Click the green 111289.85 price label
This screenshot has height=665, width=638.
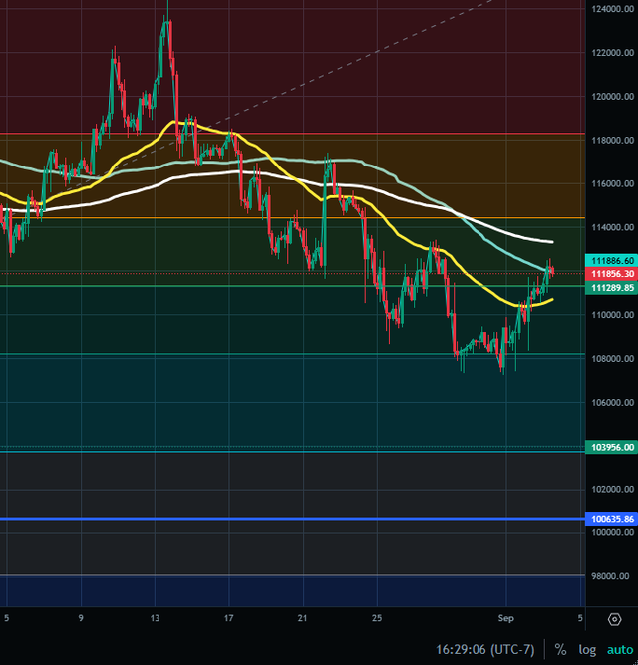(x=612, y=288)
